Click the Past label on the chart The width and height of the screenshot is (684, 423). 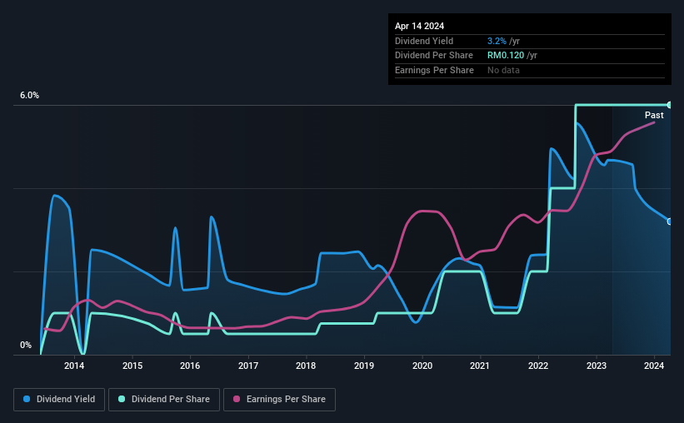coord(654,115)
